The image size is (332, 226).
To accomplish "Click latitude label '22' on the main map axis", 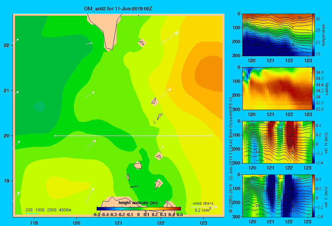I will click(x=7, y=45).
